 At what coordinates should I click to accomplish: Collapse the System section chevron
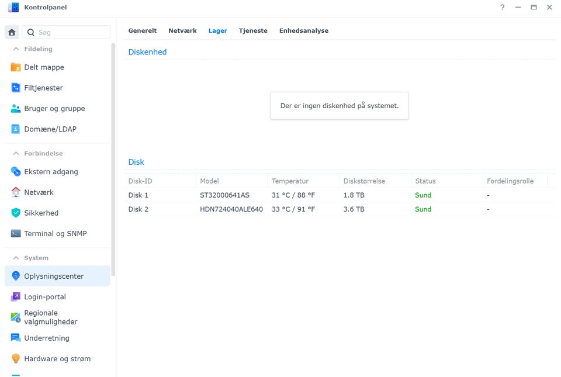(x=16, y=258)
